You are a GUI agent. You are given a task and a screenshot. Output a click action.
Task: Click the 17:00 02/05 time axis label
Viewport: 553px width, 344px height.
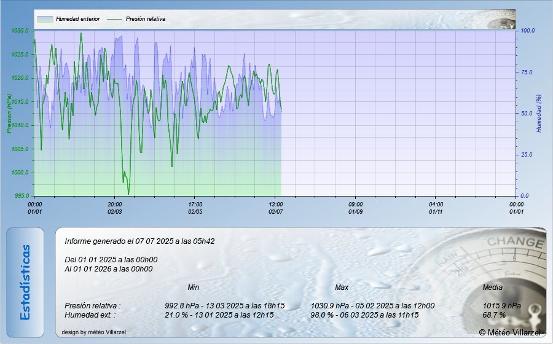pyautogui.click(x=195, y=208)
